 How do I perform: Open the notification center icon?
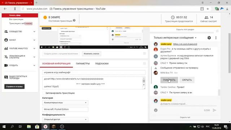click(226, 127)
